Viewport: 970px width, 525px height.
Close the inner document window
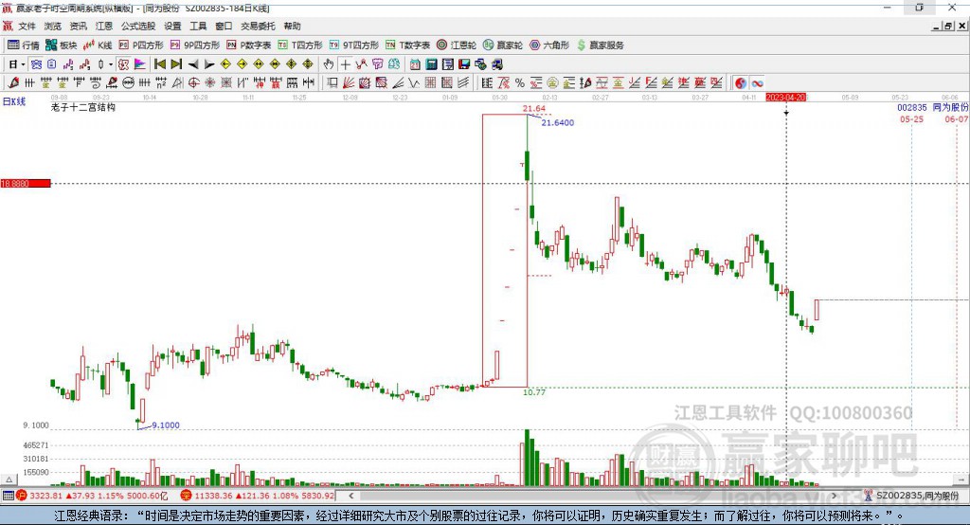tap(962, 26)
